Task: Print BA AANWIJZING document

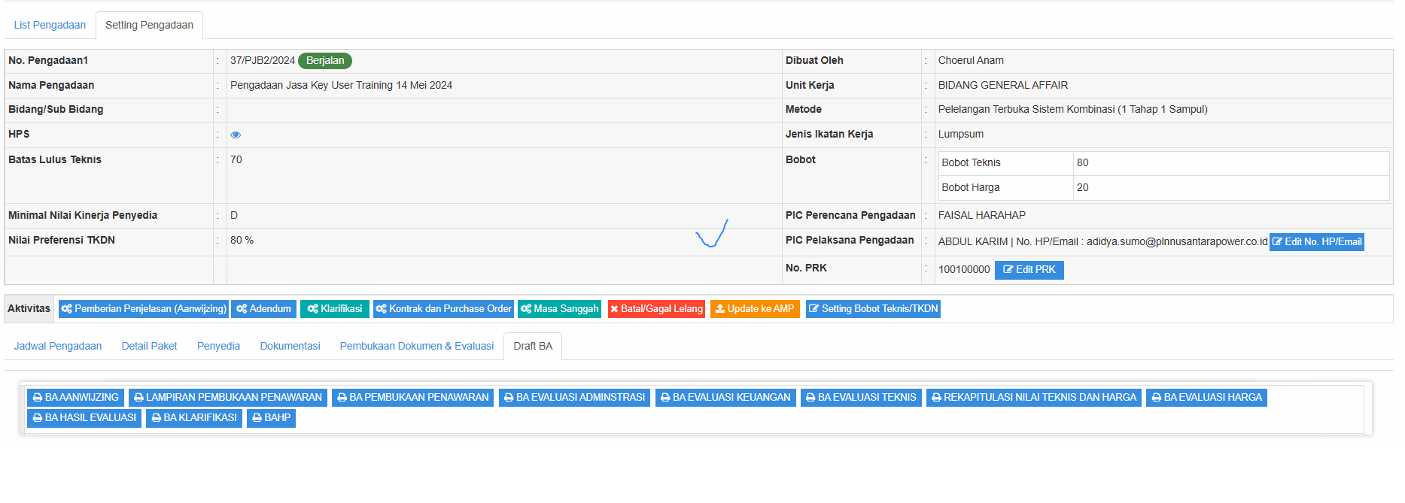Action: click(75, 398)
